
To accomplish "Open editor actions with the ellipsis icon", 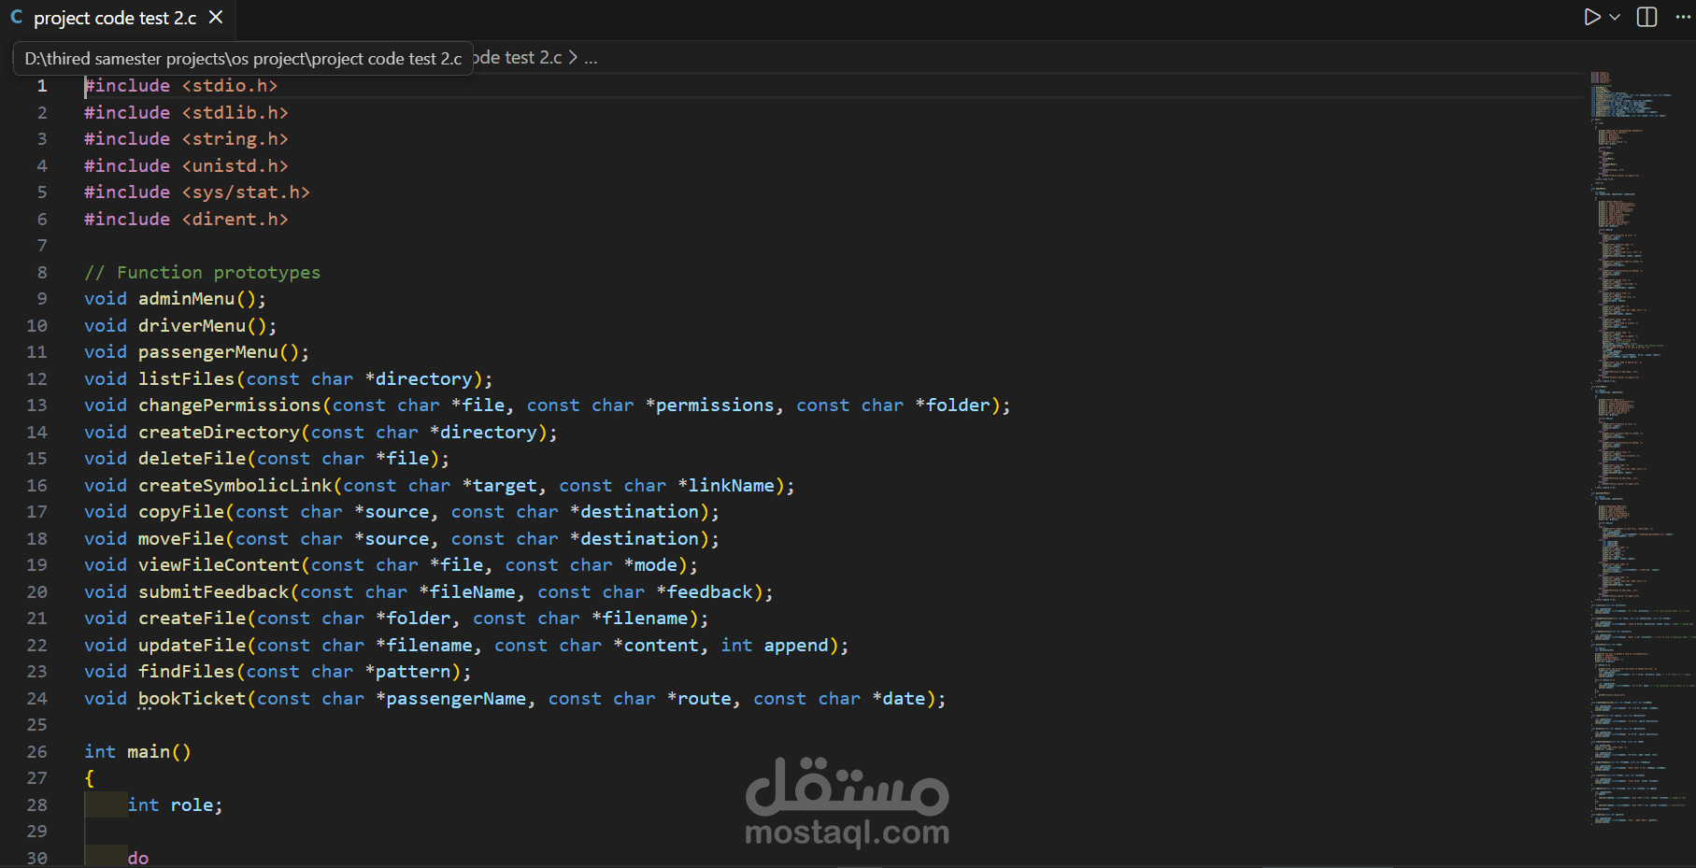I will [1681, 17].
